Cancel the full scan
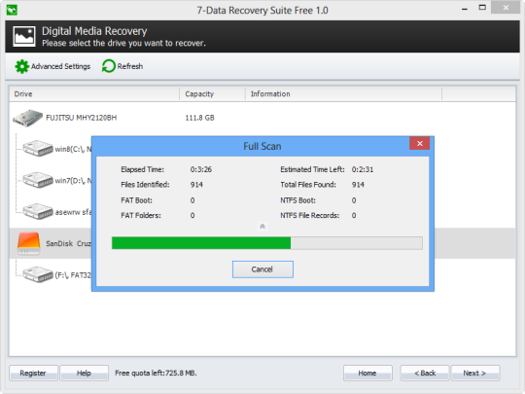The width and height of the screenshot is (525, 394). (262, 269)
